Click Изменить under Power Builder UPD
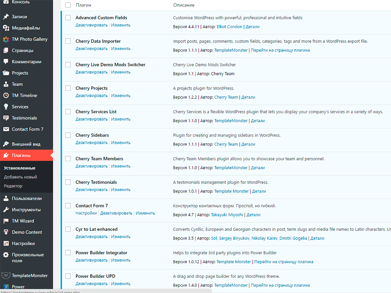 click(x=121, y=284)
